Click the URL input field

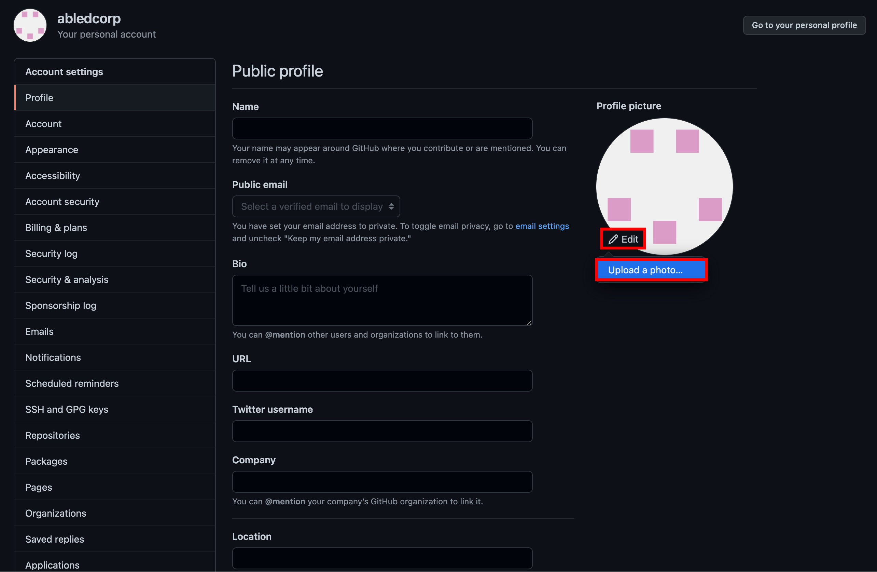point(382,381)
